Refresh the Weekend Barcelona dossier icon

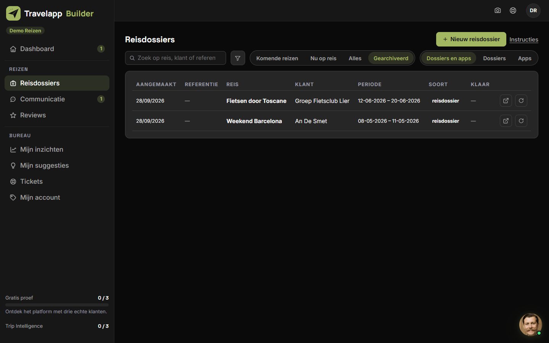521,121
